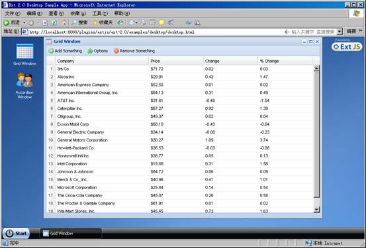Screen dimensions: 366x248
Task: Click the Add Something button
Action: pyautogui.click(x=66, y=51)
